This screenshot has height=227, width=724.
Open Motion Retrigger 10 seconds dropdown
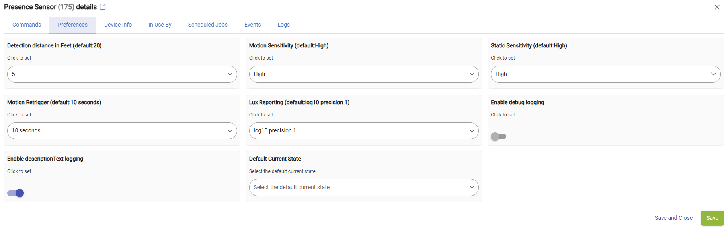tap(122, 131)
